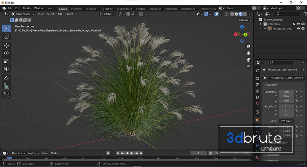Select the Rotate tool
The width and height of the screenshot is (307, 167).
[x=6, y=53]
